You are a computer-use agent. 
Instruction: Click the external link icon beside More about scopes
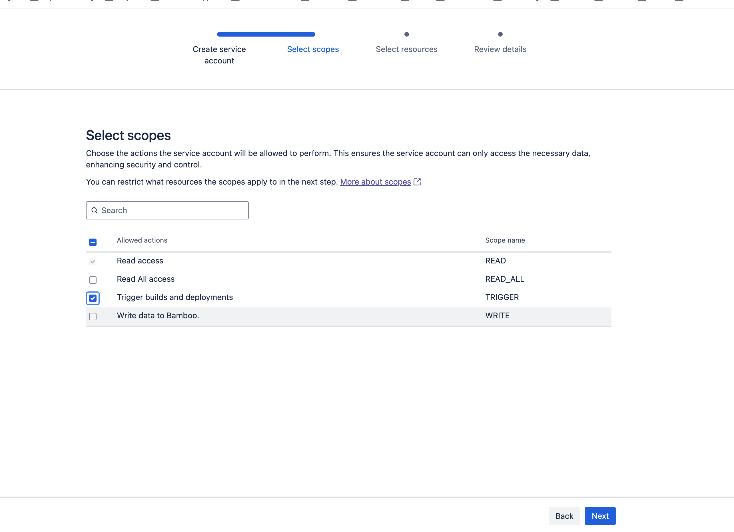(x=418, y=182)
